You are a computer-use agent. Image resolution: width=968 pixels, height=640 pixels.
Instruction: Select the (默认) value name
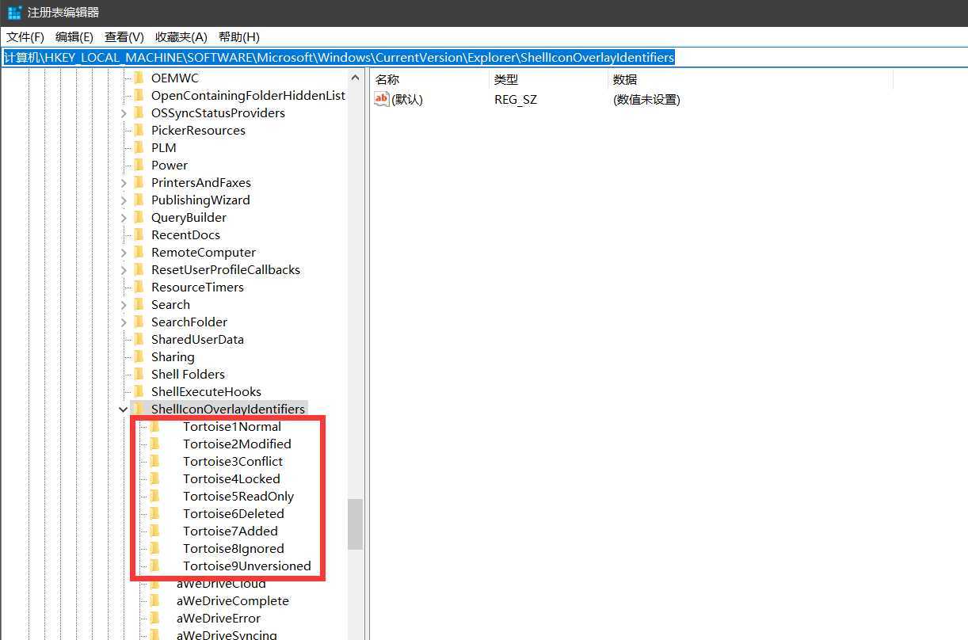[x=407, y=100]
